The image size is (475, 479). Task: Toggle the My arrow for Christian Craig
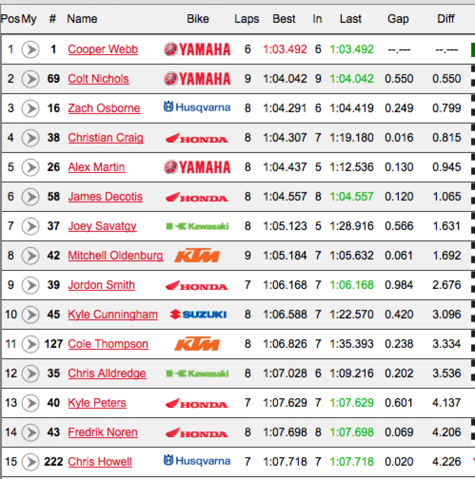(30, 138)
